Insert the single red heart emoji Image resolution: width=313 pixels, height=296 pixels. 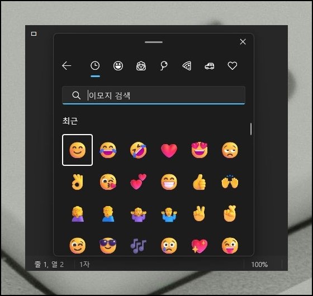tap(169, 150)
